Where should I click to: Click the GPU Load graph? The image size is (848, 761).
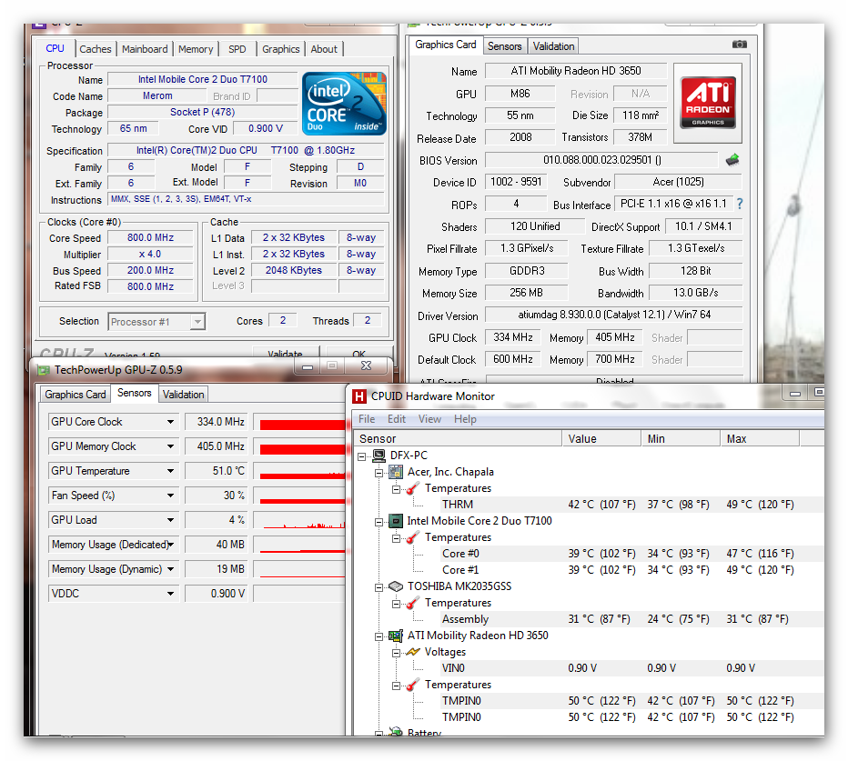299,520
